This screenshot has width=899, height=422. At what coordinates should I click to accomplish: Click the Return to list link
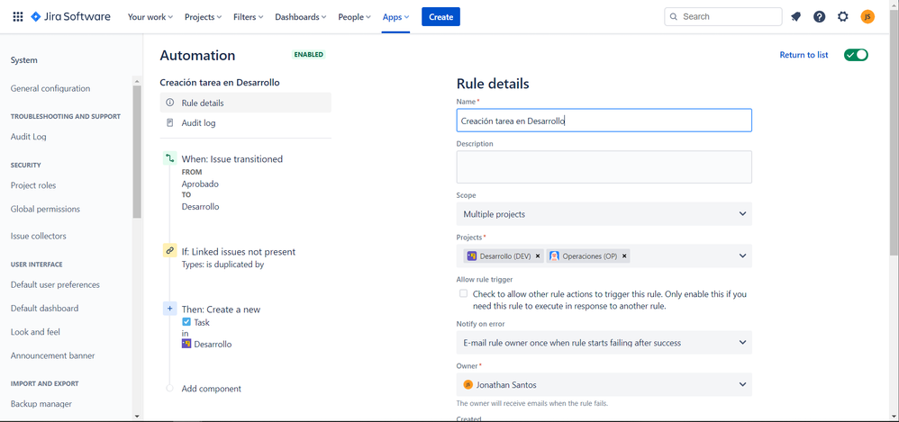tap(804, 55)
